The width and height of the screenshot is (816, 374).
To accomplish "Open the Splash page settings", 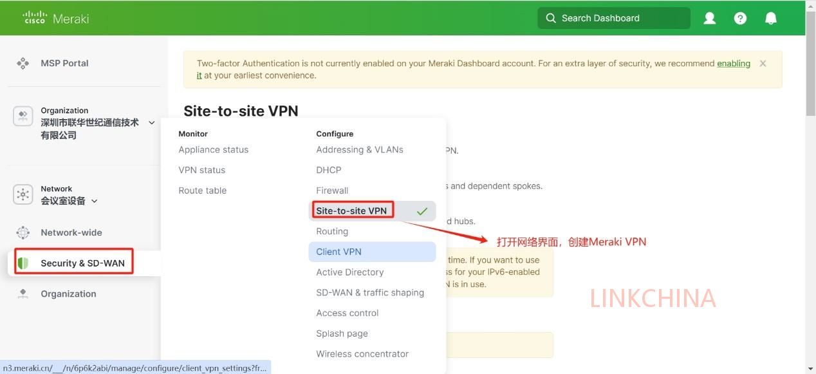I will pos(342,333).
